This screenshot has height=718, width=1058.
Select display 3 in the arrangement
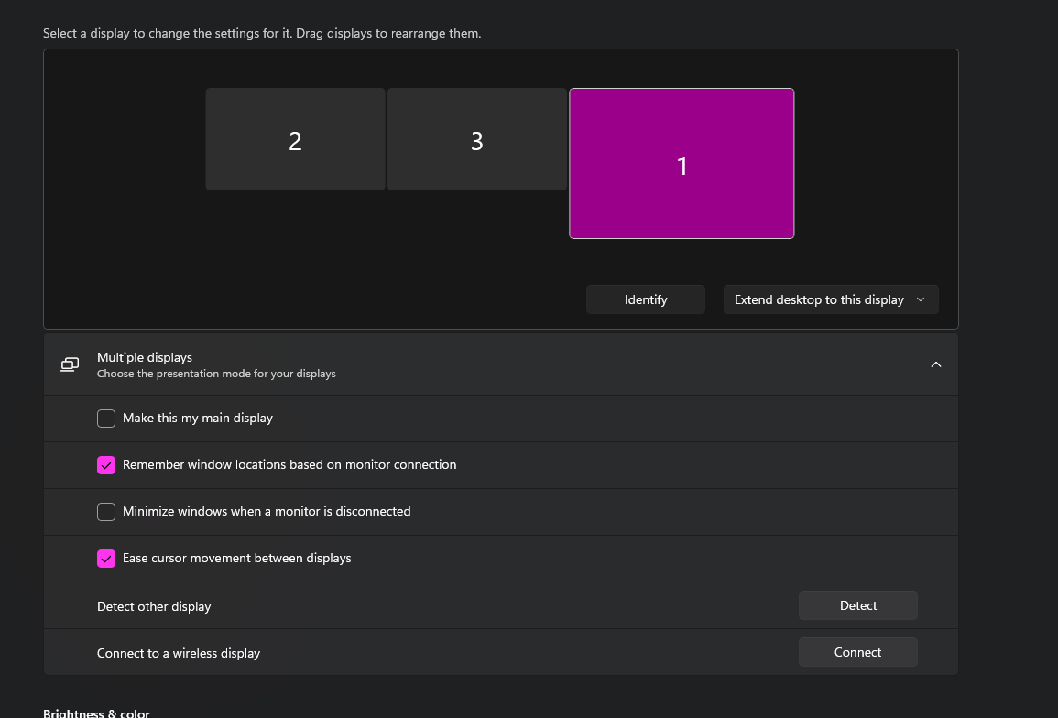pos(477,140)
